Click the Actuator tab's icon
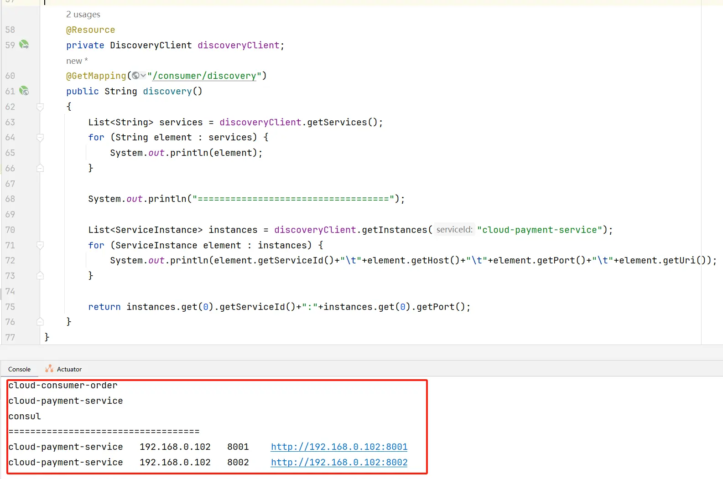This screenshot has width=723, height=479. coord(49,369)
